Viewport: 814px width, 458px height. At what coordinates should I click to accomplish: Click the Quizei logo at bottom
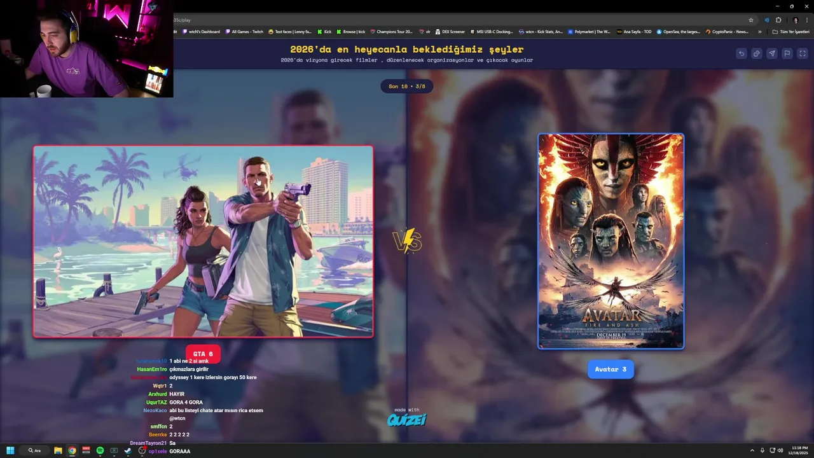[x=407, y=420]
